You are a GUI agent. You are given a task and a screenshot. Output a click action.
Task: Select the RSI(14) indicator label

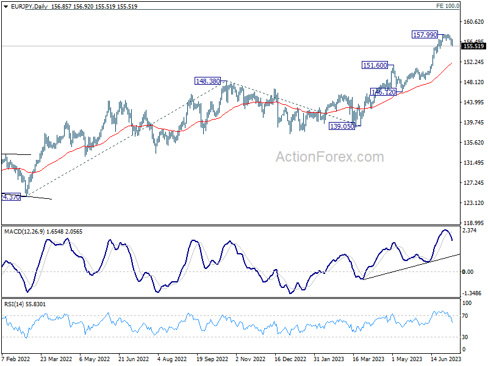click(x=13, y=304)
